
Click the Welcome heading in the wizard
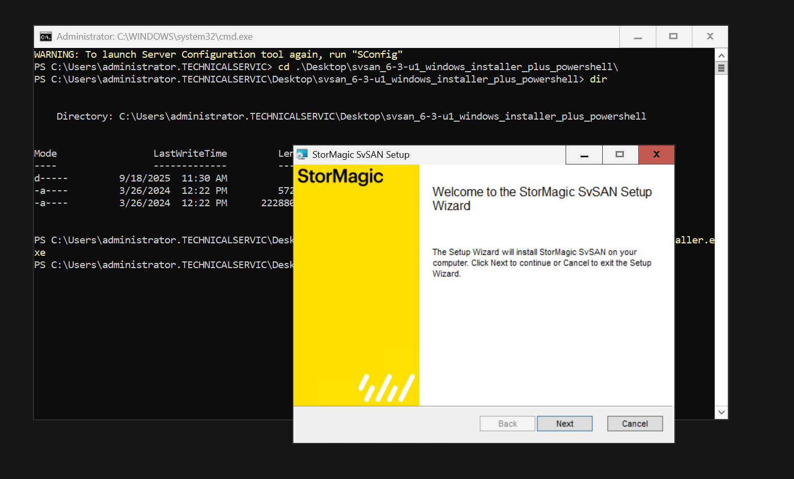coord(542,199)
